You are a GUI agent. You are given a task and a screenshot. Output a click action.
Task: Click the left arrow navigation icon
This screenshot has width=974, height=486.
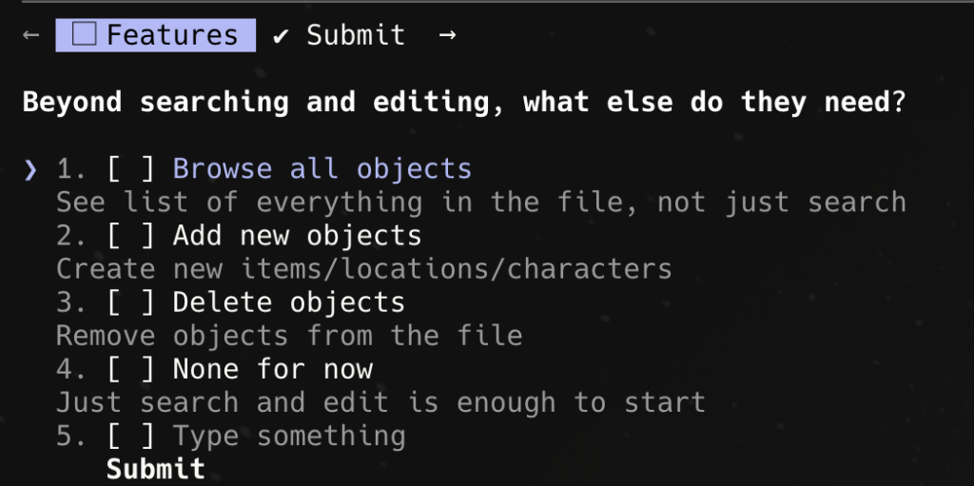point(30,36)
